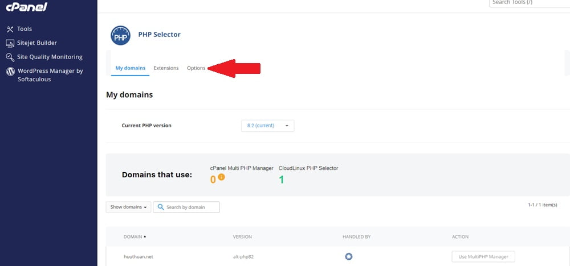This screenshot has width=570, height=266.
Task: Click the cPanel Multi PHP Manager label
Action: [x=242, y=168]
